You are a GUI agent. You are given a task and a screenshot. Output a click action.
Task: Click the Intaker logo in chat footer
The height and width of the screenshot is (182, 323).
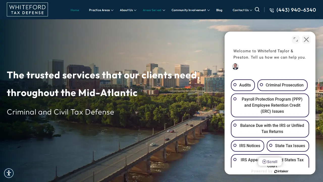[281, 171]
